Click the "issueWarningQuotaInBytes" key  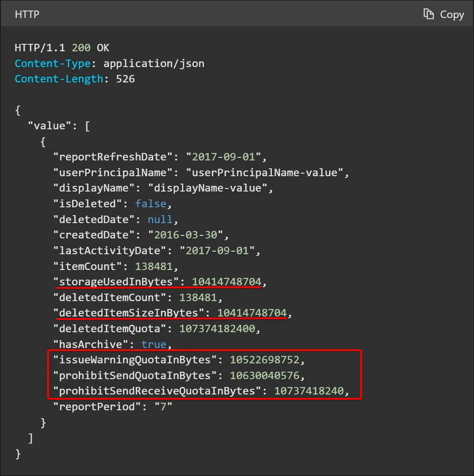click(x=135, y=360)
